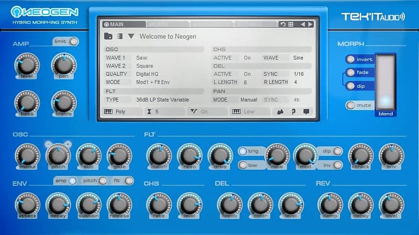Go to next preset with right arrow
The height and width of the screenshot is (235, 419).
click(310, 24)
